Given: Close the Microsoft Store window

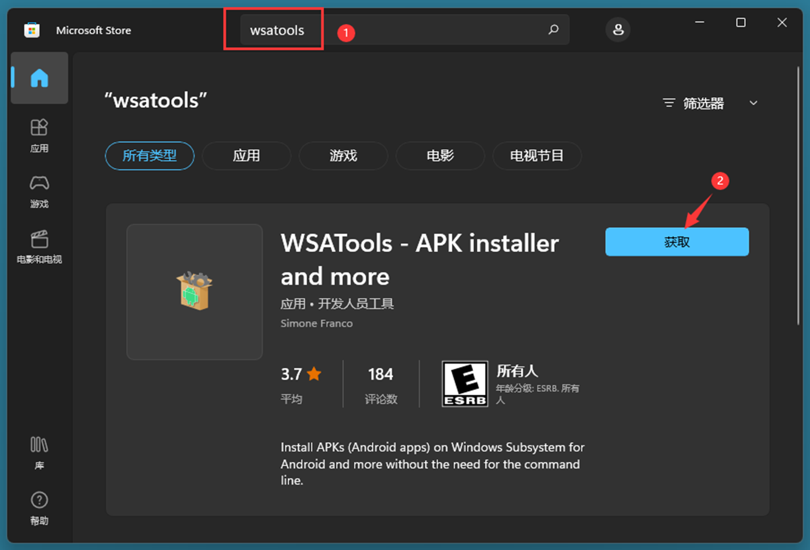Looking at the screenshot, I should (782, 22).
